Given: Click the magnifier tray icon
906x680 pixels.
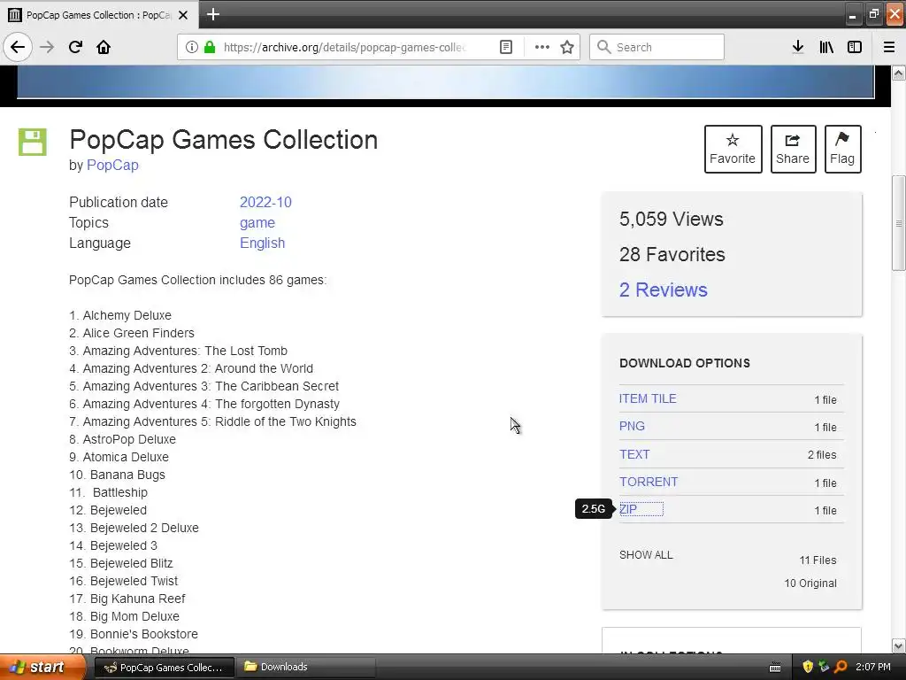Looking at the screenshot, I should tap(841, 667).
